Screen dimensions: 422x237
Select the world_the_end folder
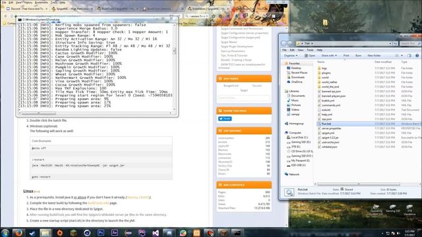pyautogui.click(x=330, y=87)
